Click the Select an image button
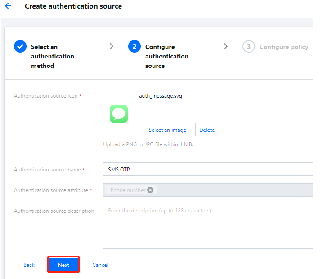 pos(167,130)
